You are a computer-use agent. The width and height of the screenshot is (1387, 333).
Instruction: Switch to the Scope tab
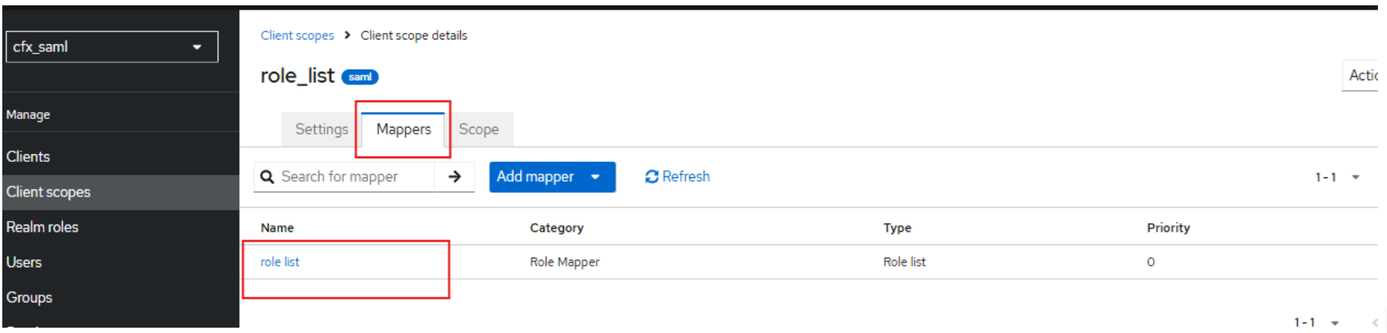478,129
